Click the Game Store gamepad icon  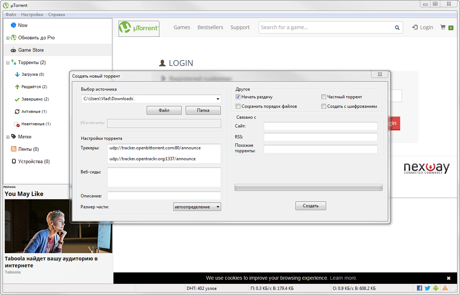point(13,50)
